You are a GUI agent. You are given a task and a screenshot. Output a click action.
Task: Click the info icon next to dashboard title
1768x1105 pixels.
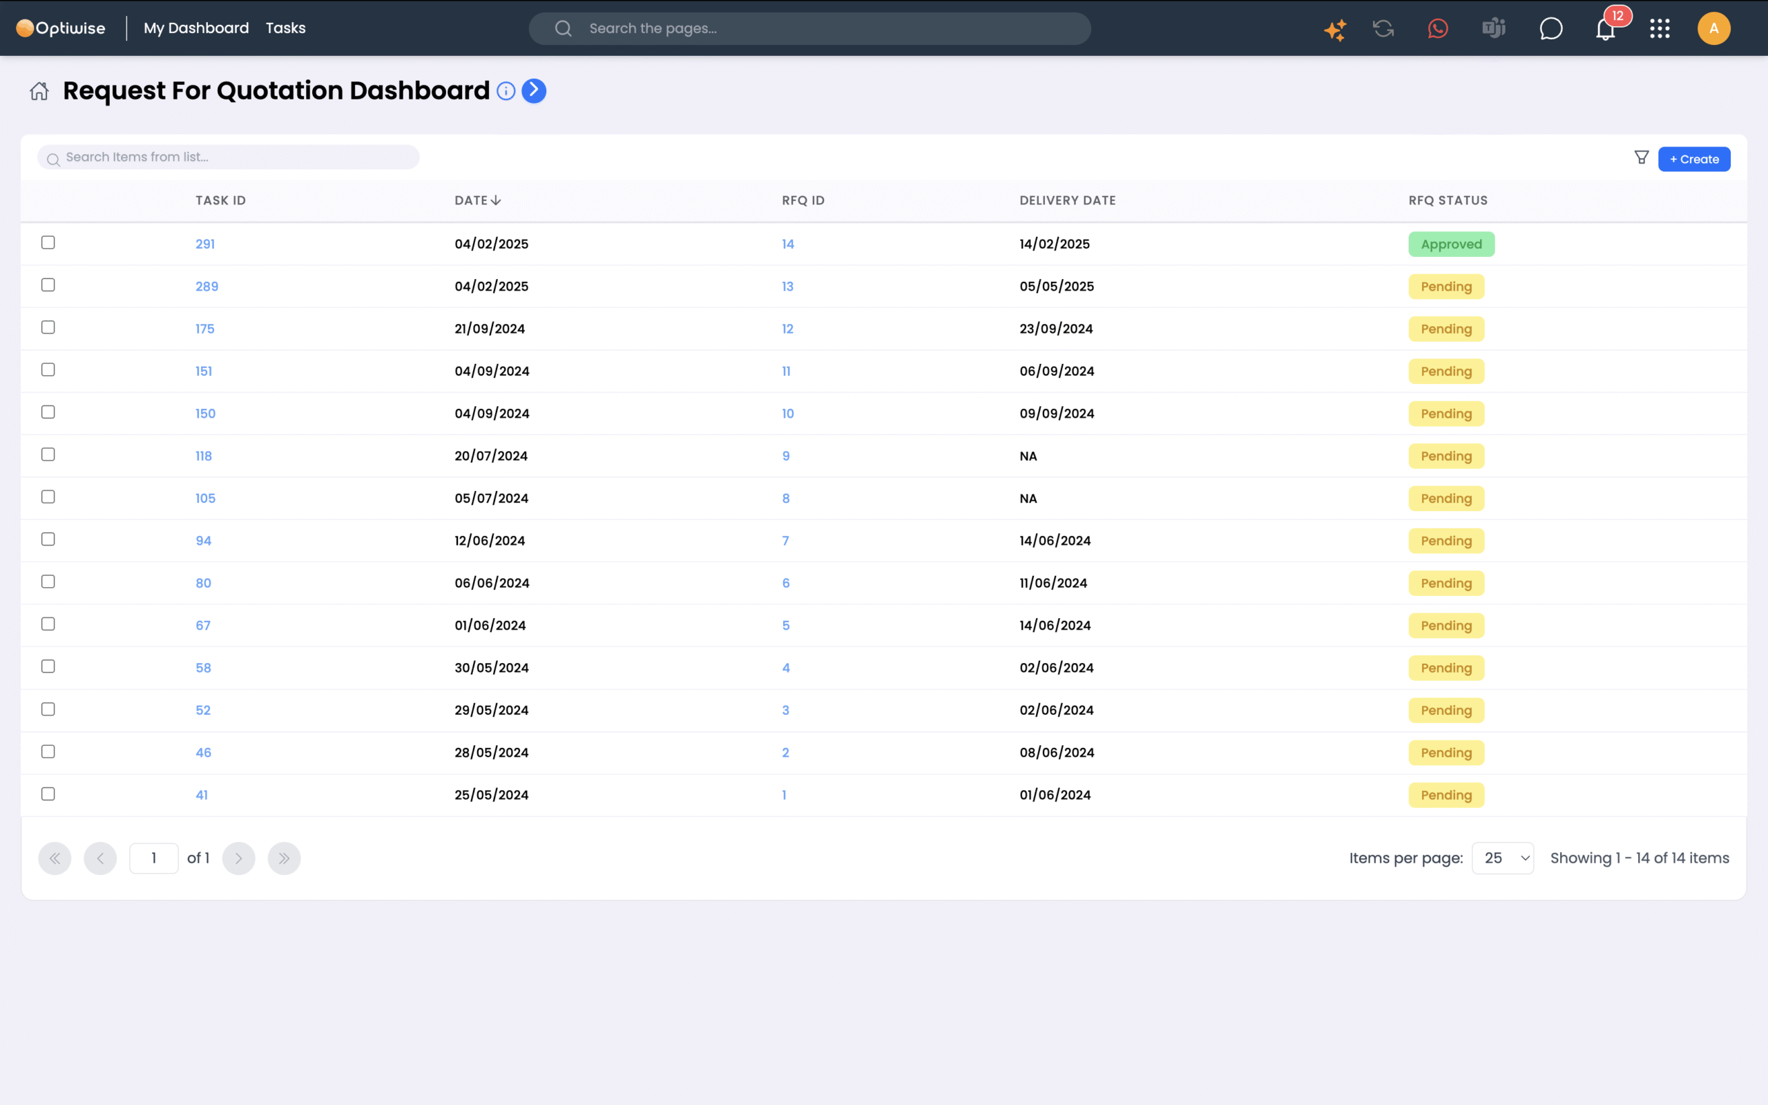coord(506,91)
